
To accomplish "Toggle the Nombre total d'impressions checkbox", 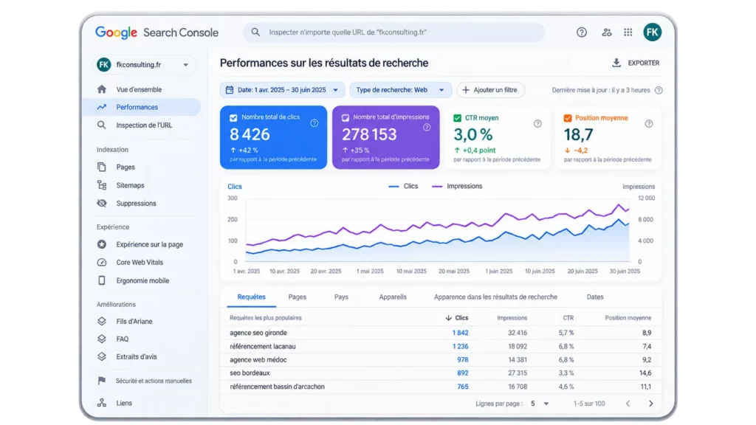I will 346,117.
